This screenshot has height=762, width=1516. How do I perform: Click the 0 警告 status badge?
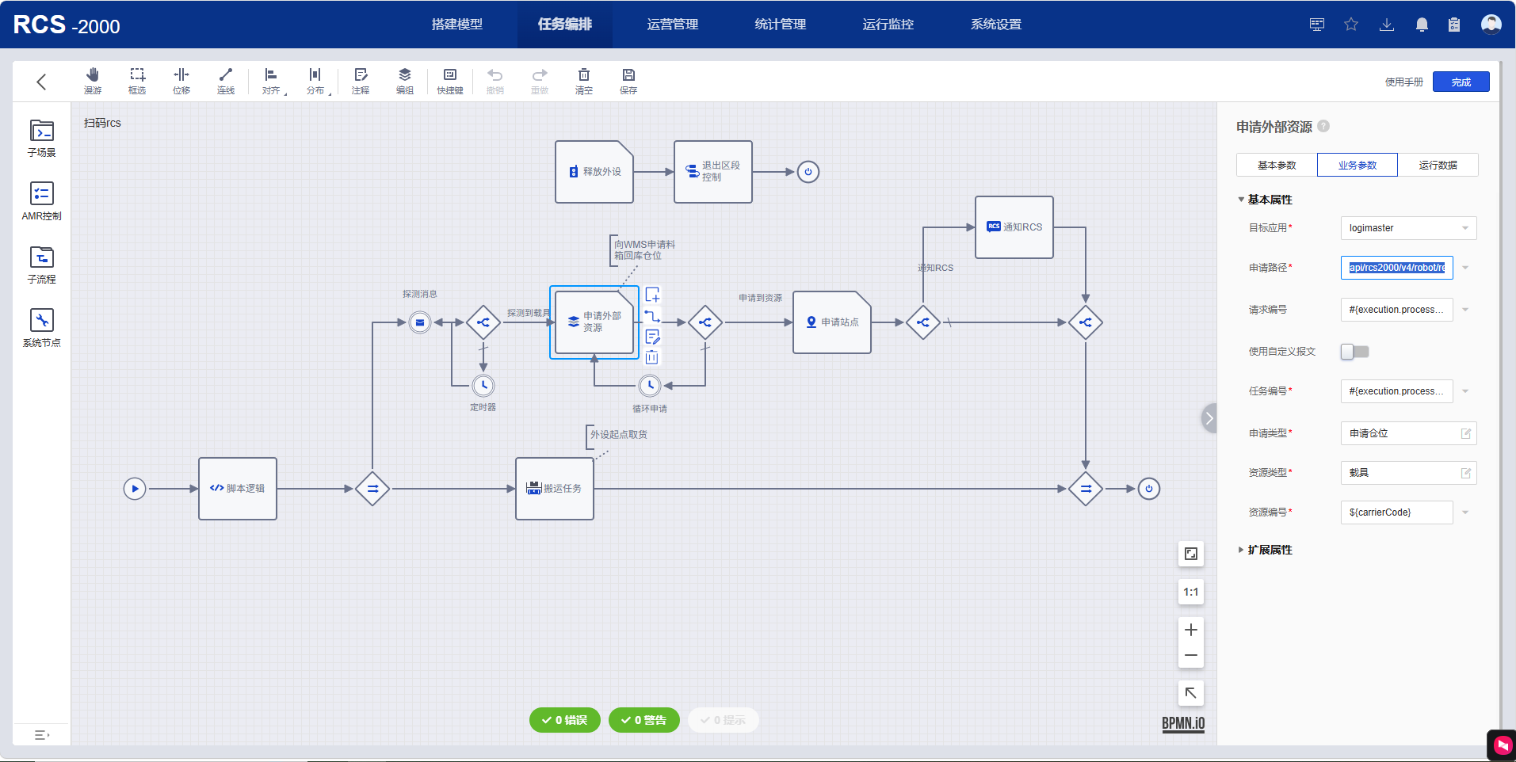point(644,720)
